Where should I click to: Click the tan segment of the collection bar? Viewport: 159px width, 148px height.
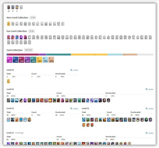(130, 54)
